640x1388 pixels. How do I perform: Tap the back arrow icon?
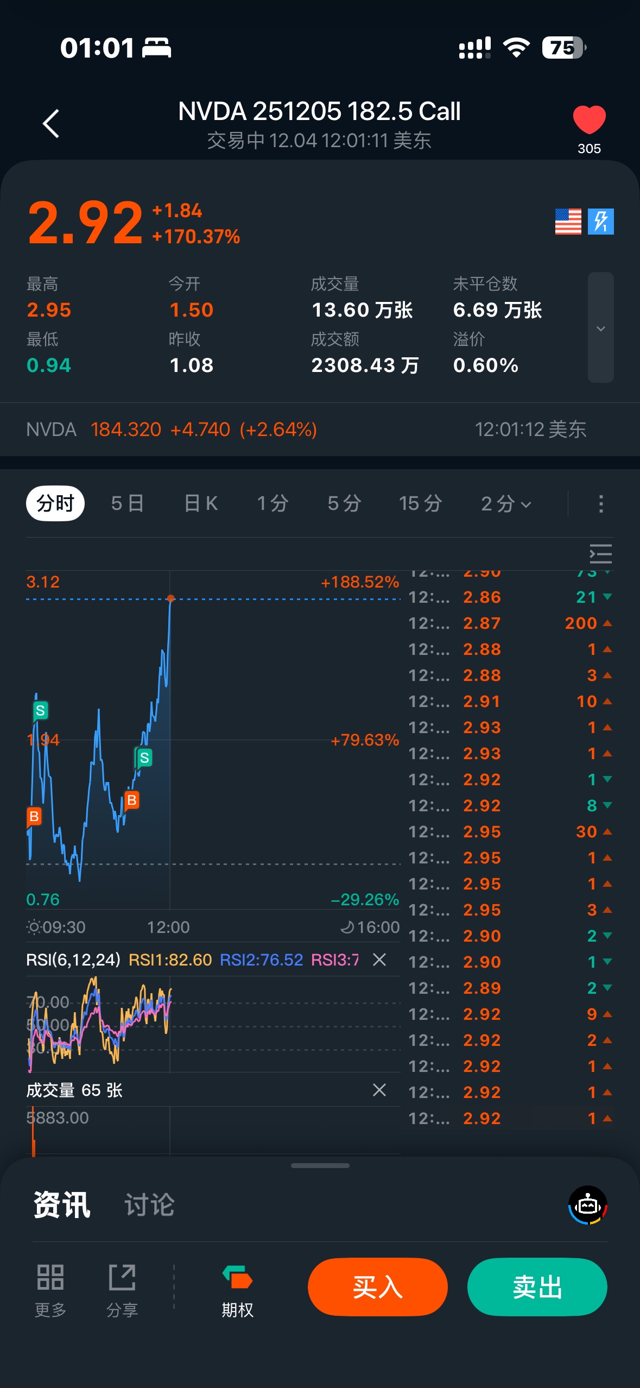[51, 124]
